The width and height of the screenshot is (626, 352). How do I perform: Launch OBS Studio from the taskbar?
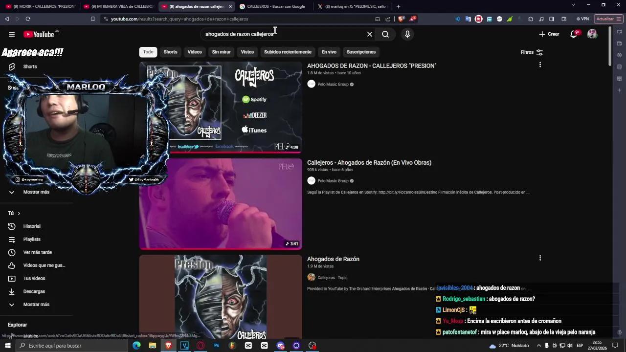coord(312,346)
